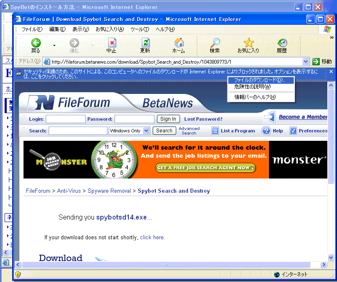Screen dimensions: 337x282
Task: Click the 'click here' download link
Action: point(152,237)
